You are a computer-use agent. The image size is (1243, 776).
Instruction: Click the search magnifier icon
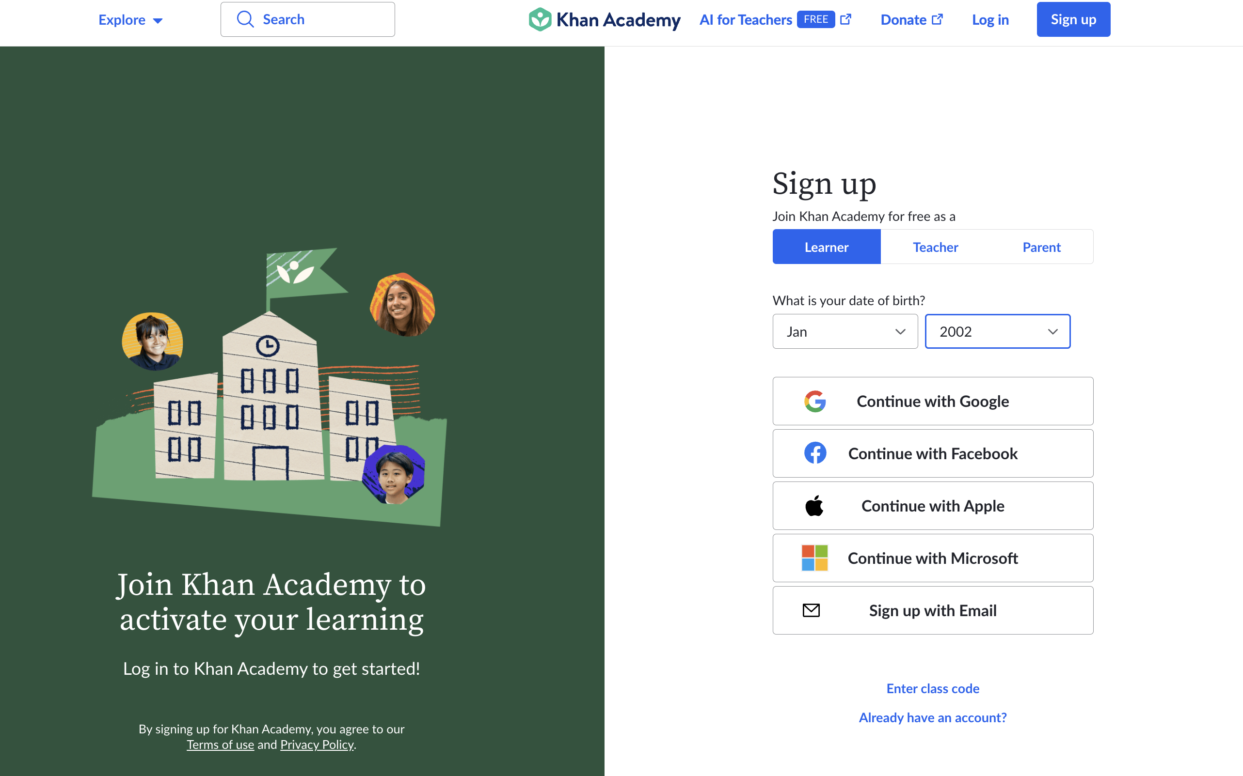coord(245,19)
